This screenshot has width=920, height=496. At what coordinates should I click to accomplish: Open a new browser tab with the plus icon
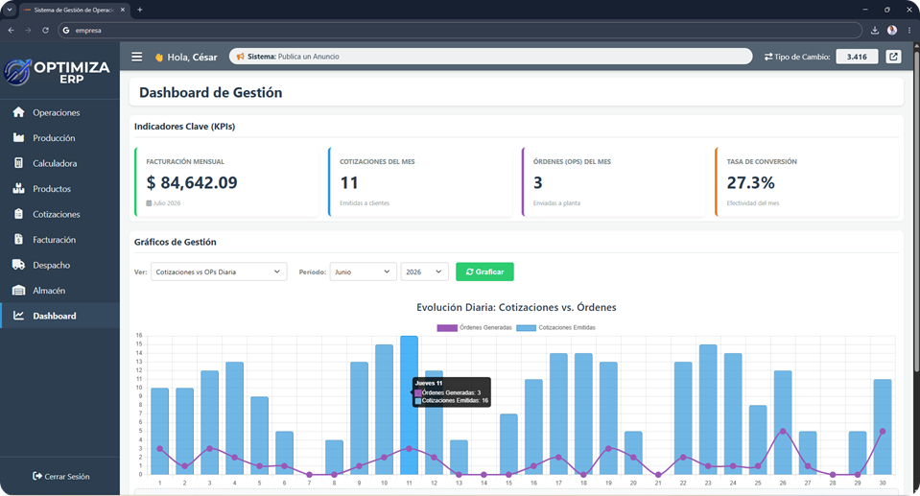(140, 10)
